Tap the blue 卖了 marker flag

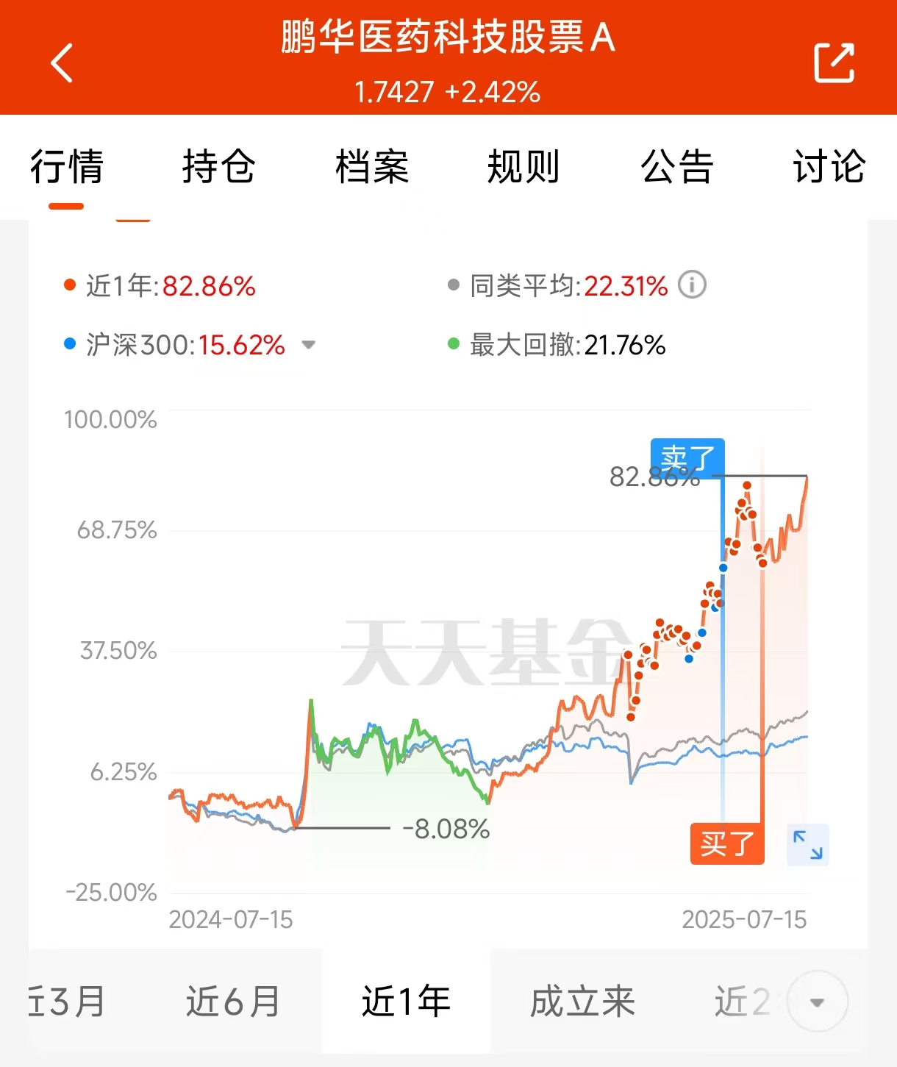tap(687, 458)
